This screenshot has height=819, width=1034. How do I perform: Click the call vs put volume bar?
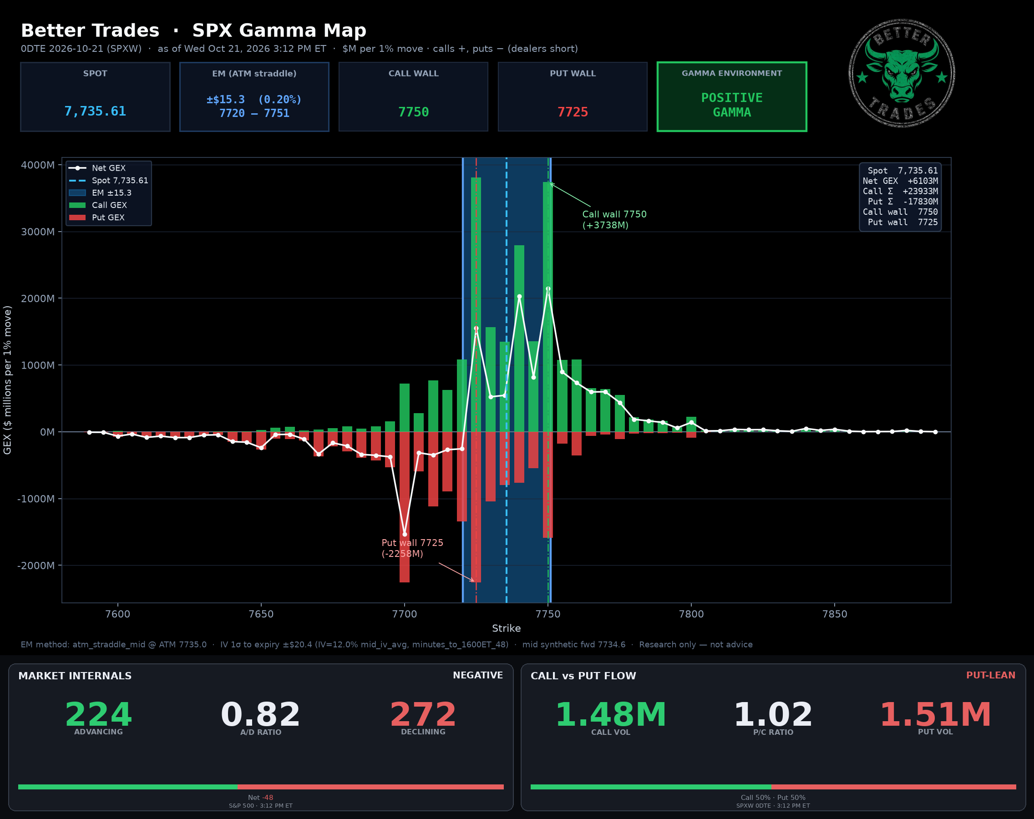click(773, 787)
